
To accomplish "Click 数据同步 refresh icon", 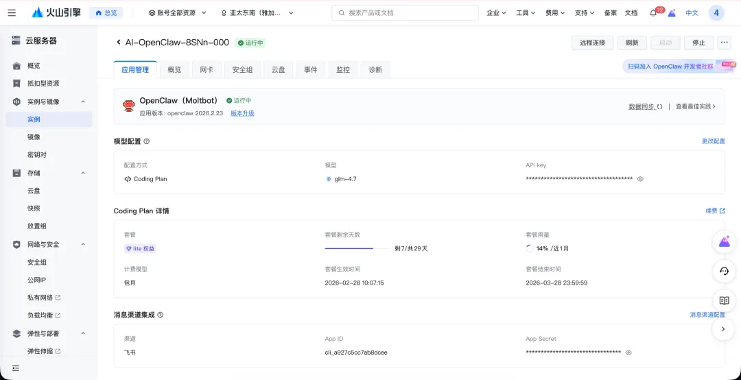I will 660,107.
